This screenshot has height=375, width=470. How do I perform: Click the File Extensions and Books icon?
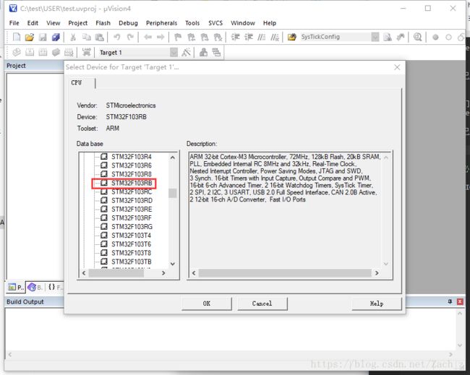point(203,53)
